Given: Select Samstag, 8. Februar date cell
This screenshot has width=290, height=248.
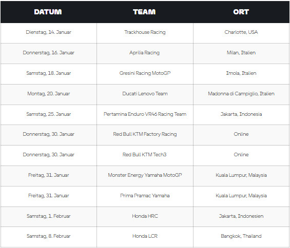Looking at the screenshot, I should click(x=48, y=236).
